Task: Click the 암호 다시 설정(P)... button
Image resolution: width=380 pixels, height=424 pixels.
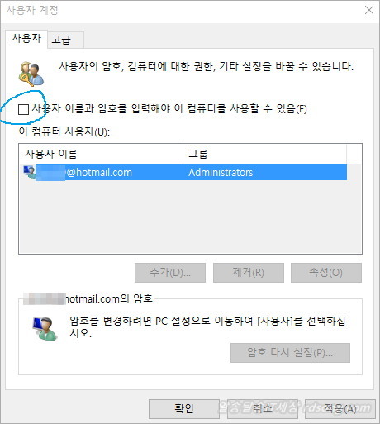Action: [x=290, y=353]
